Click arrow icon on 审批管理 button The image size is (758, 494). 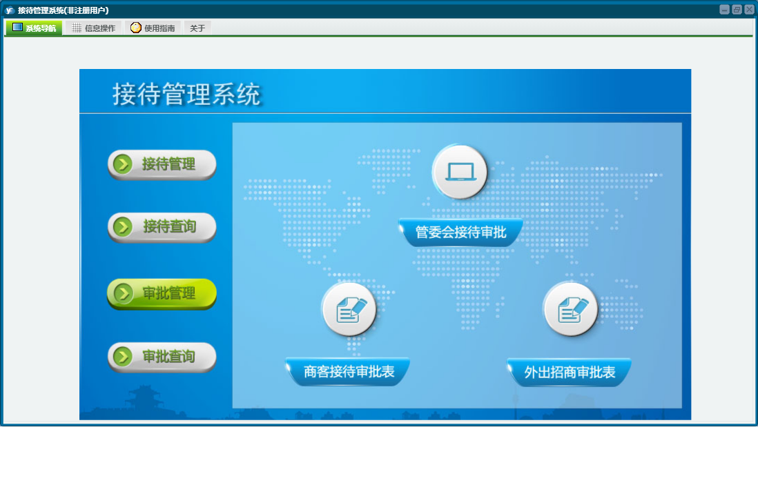[x=123, y=293]
